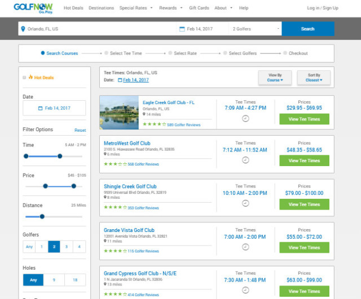The width and height of the screenshot is (361, 299).
Task: Click map pin beside 6 miles
Action: (x=105, y=154)
